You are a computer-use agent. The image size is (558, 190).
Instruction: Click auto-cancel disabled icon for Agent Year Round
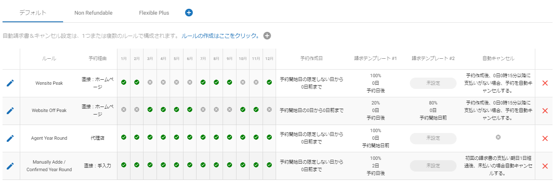[x=498, y=137]
